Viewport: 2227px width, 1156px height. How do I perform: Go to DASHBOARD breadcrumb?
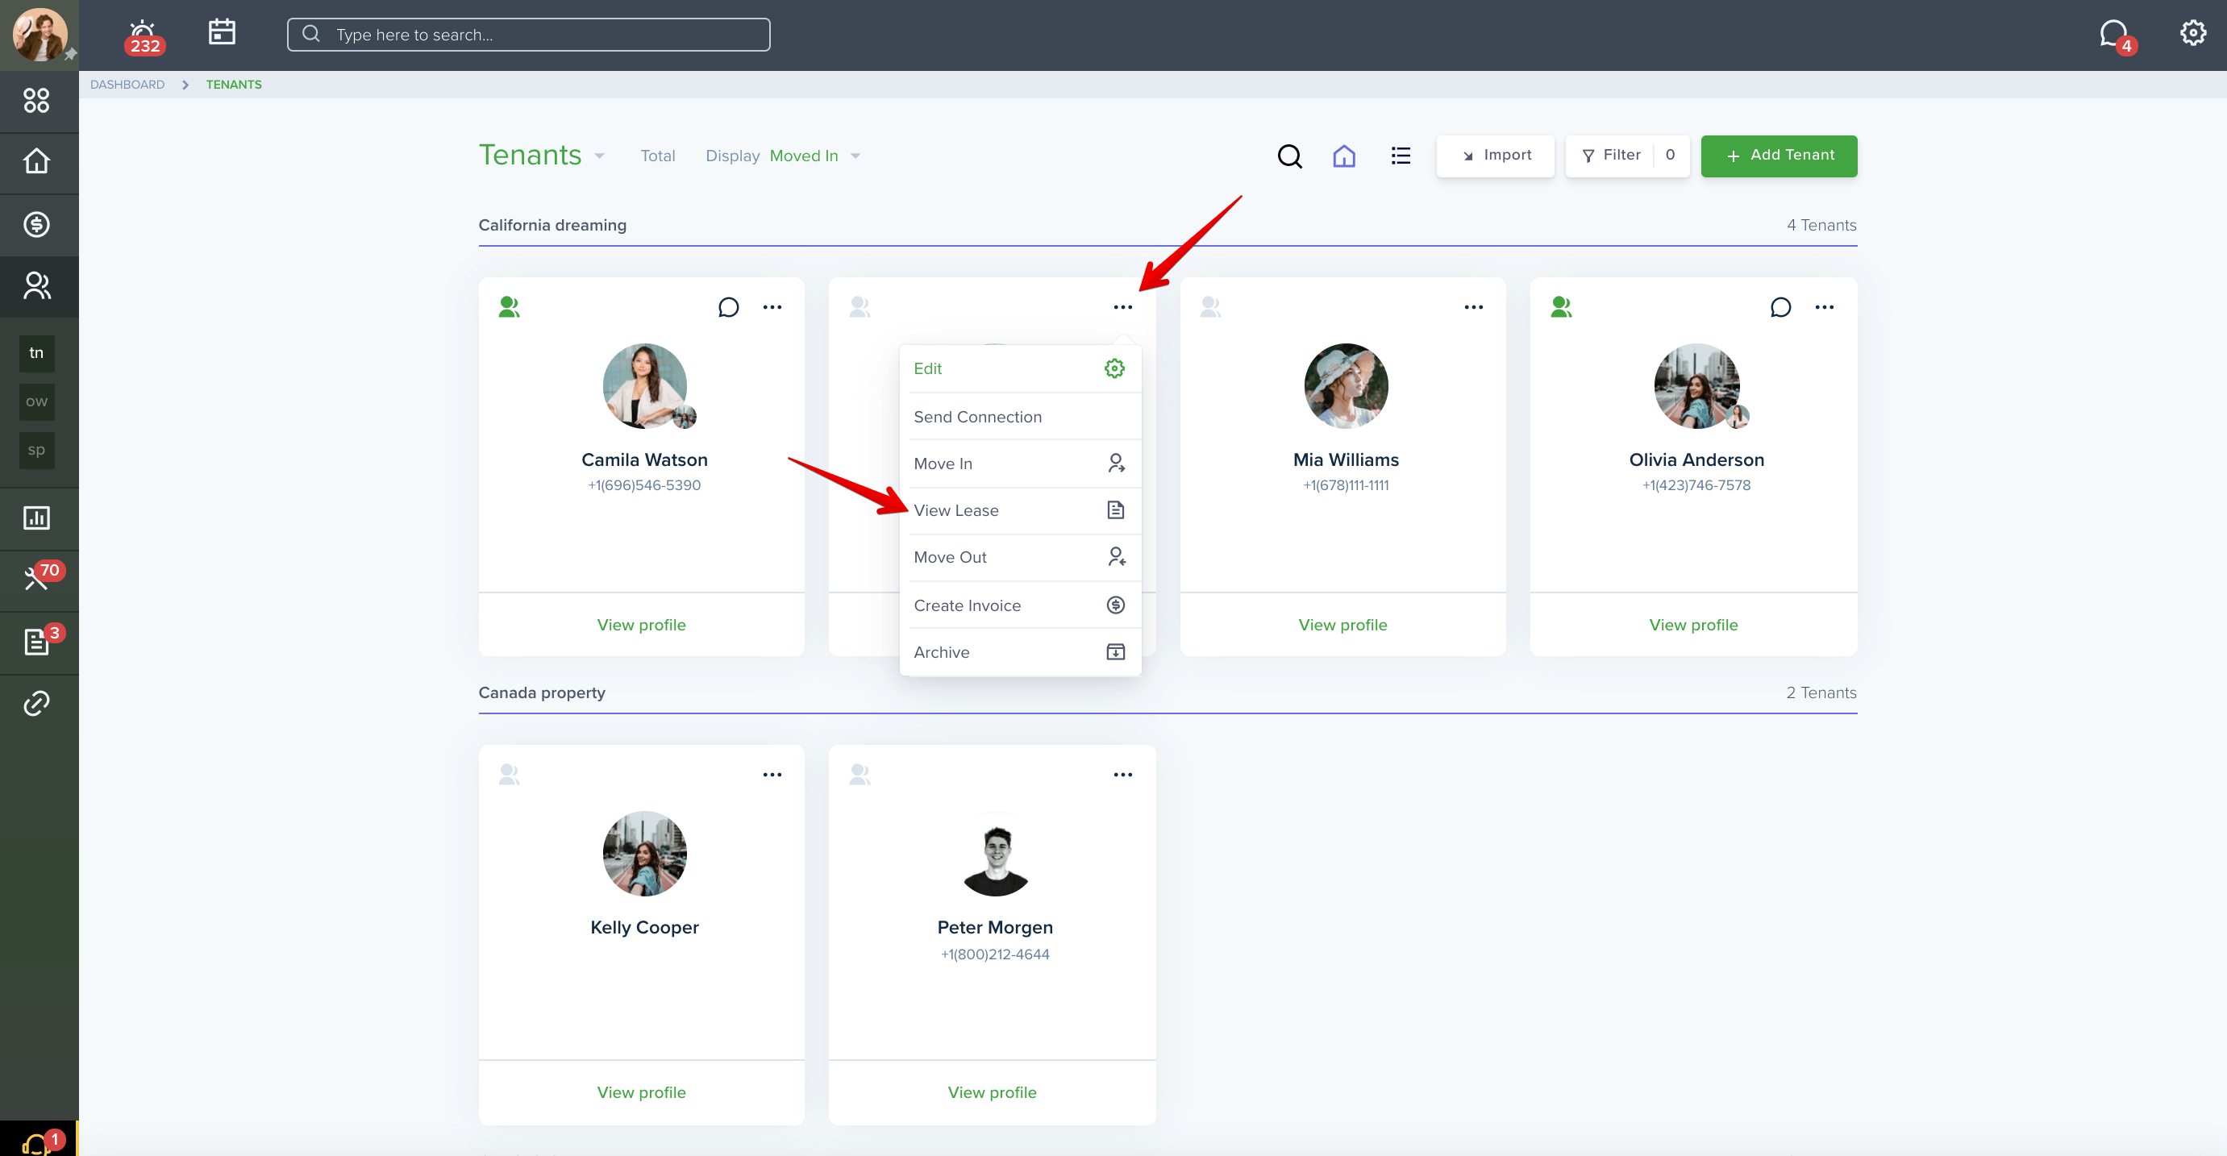coord(127,85)
